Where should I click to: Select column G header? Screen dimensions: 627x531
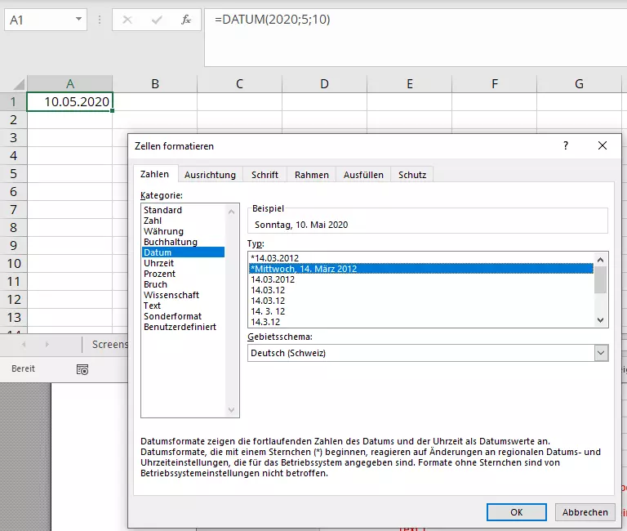pos(579,84)
